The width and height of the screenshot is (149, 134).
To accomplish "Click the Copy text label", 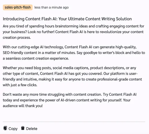I will [13, 129].
